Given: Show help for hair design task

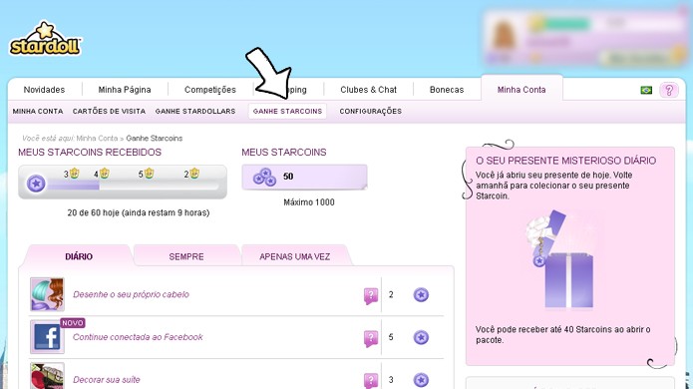Looking at the screenshot, I should [371, 295].
